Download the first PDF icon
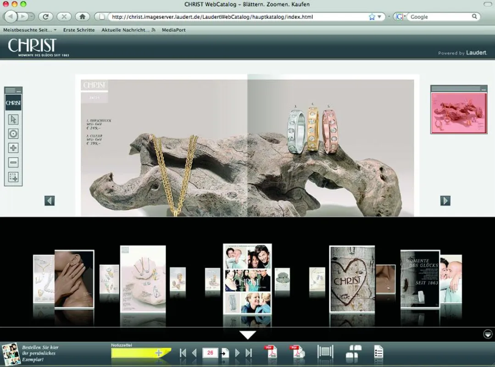Image resolution: width=495 pixels, height=367 pixels. tap(271, 352)
